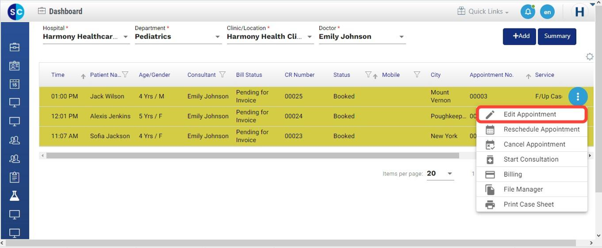Click the Mount Vernon city cell
The width and height of the screenshot is (602, 248).
[440, 96]
